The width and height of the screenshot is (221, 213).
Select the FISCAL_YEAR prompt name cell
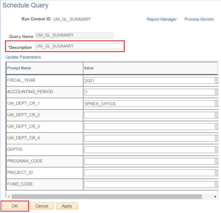click(45, 80)
